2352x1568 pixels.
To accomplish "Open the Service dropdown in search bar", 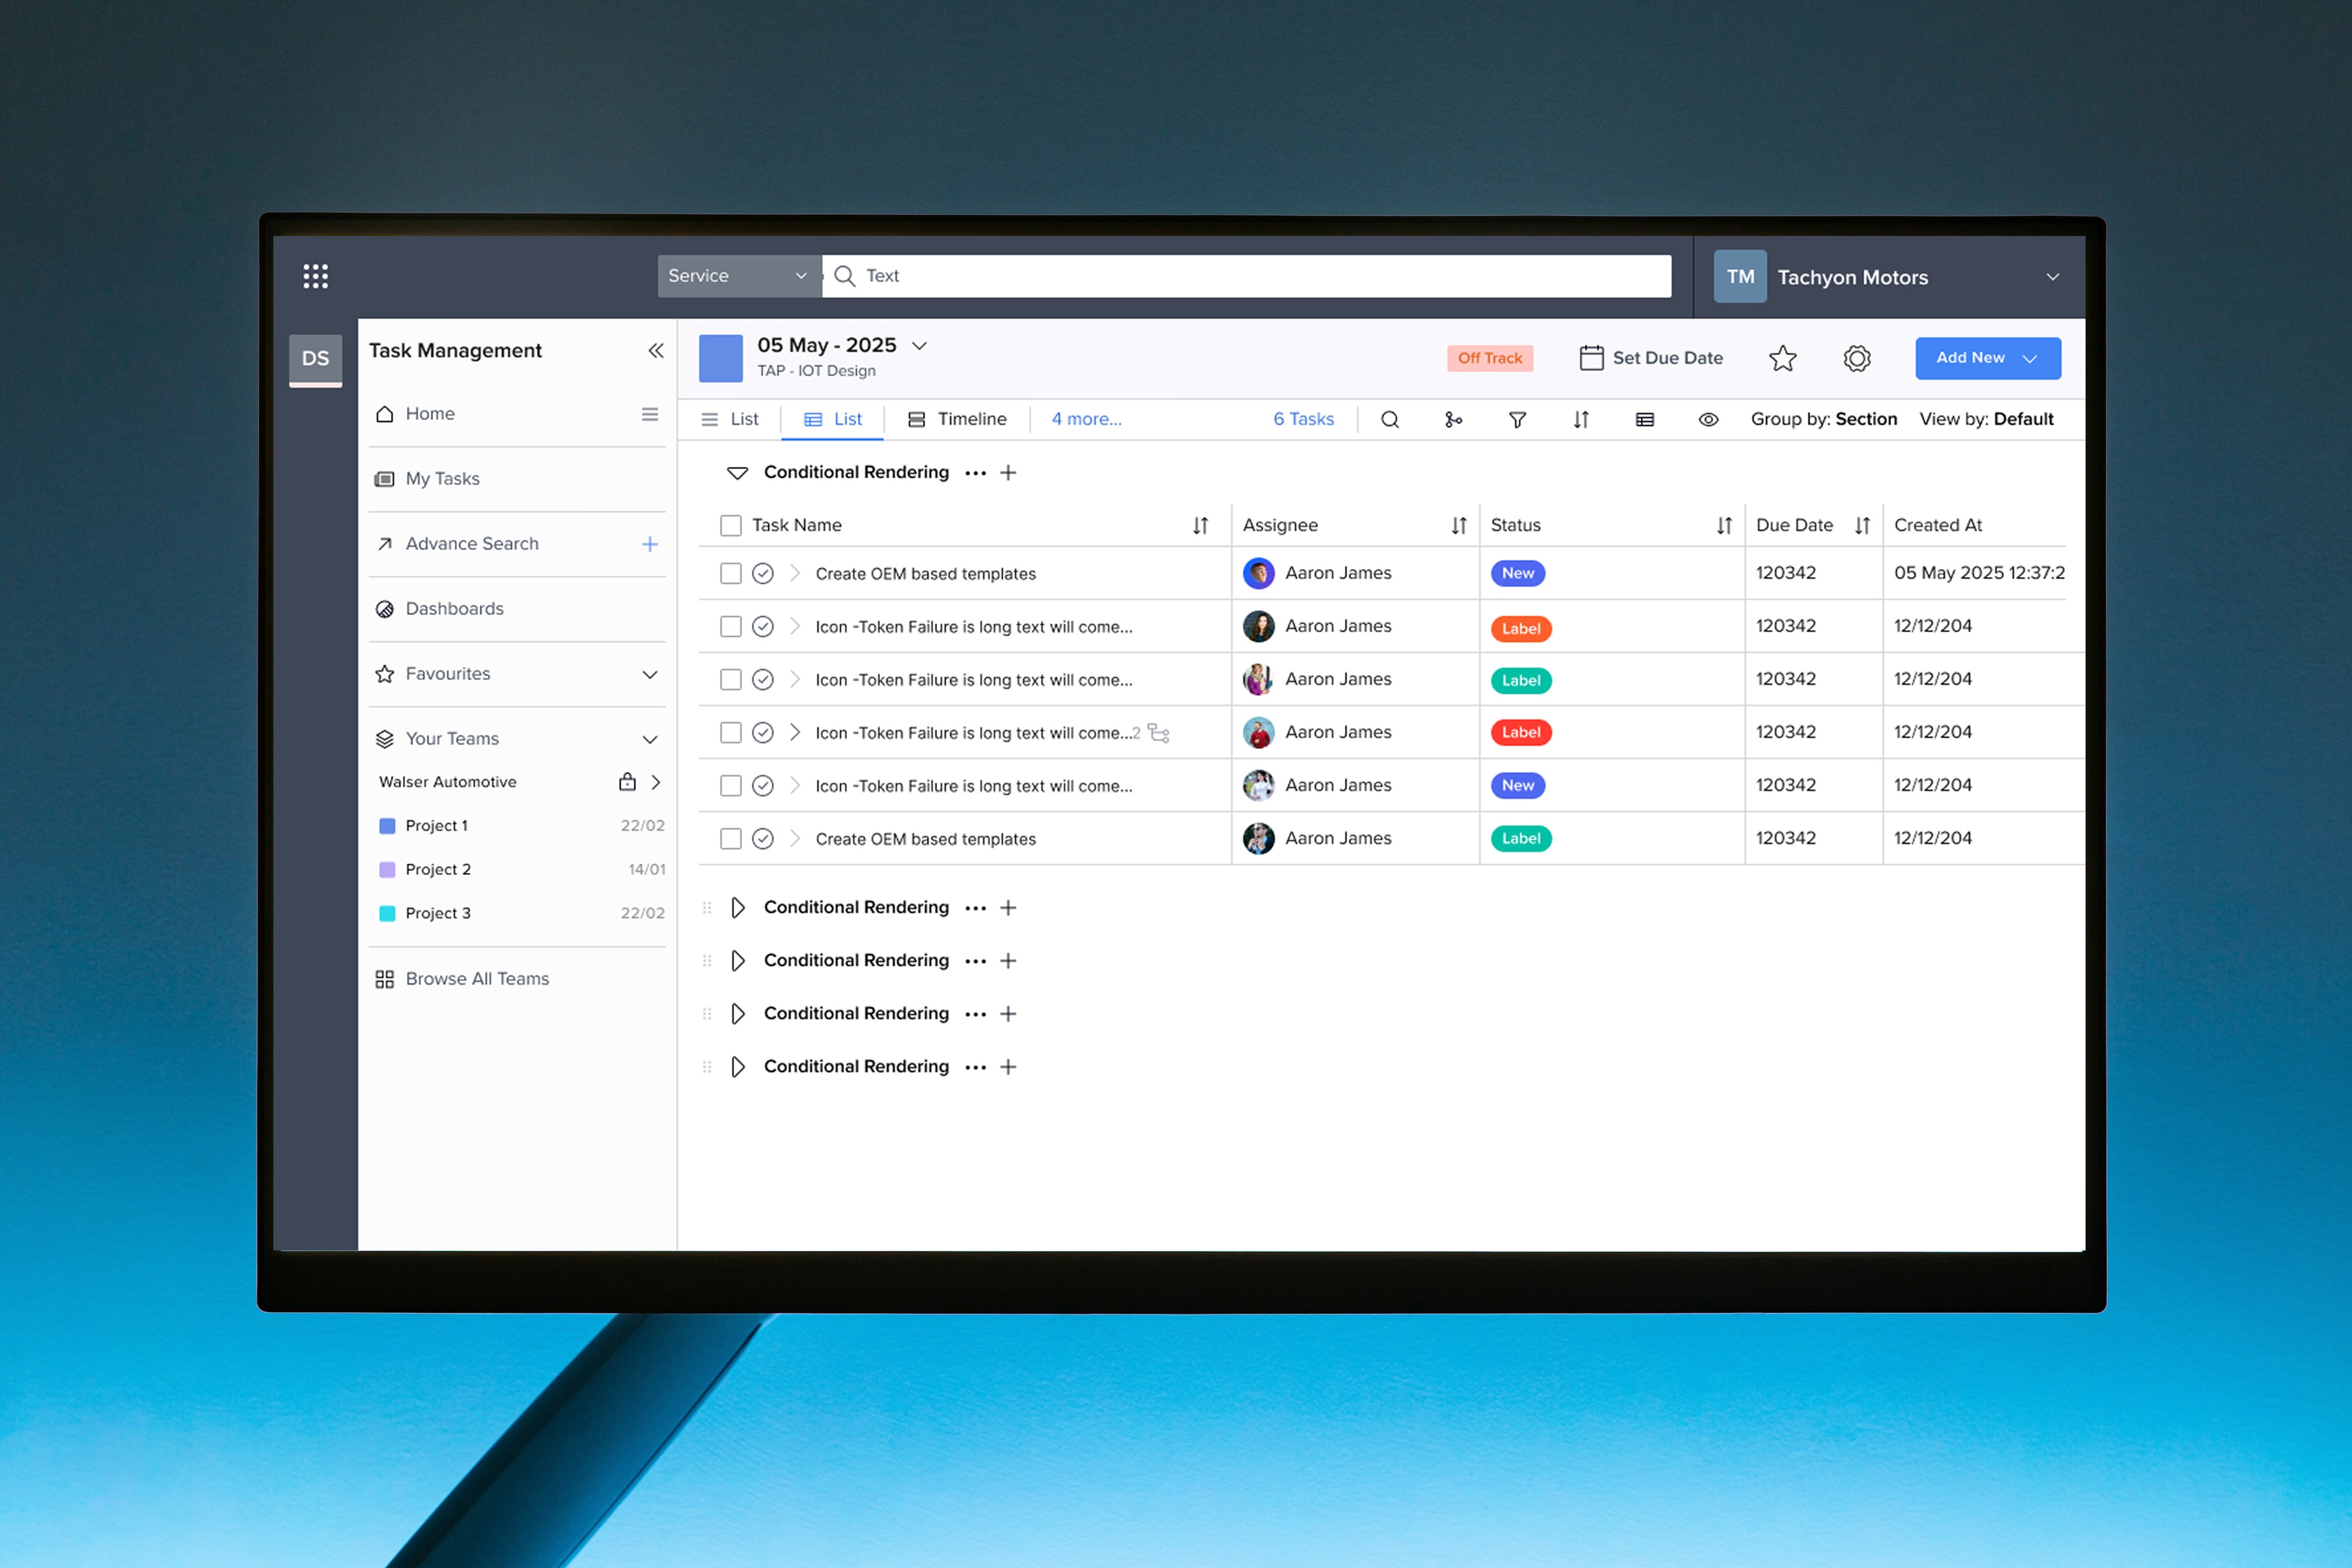I will (738, 276).
